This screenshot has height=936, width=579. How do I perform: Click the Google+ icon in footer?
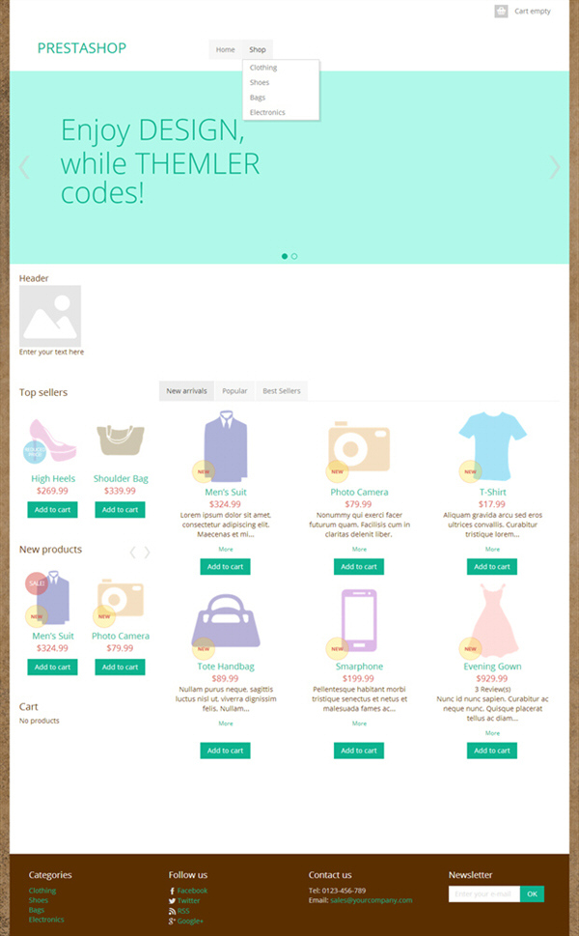172,922
